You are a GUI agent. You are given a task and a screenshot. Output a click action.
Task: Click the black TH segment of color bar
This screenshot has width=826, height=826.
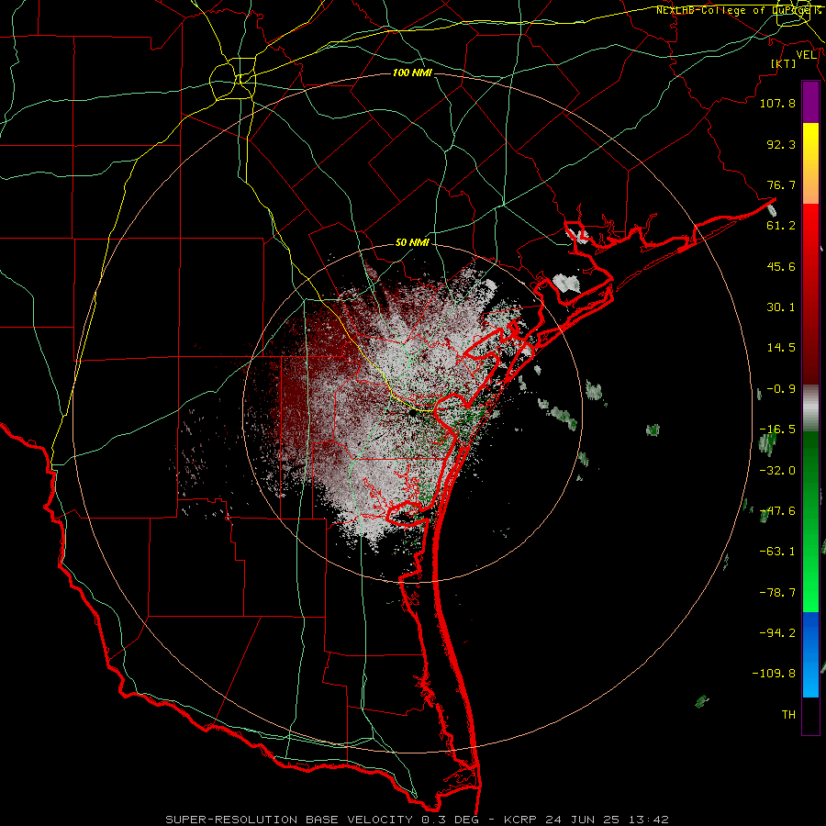coord(810,715)
